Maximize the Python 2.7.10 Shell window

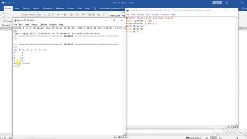pos(114,20)
